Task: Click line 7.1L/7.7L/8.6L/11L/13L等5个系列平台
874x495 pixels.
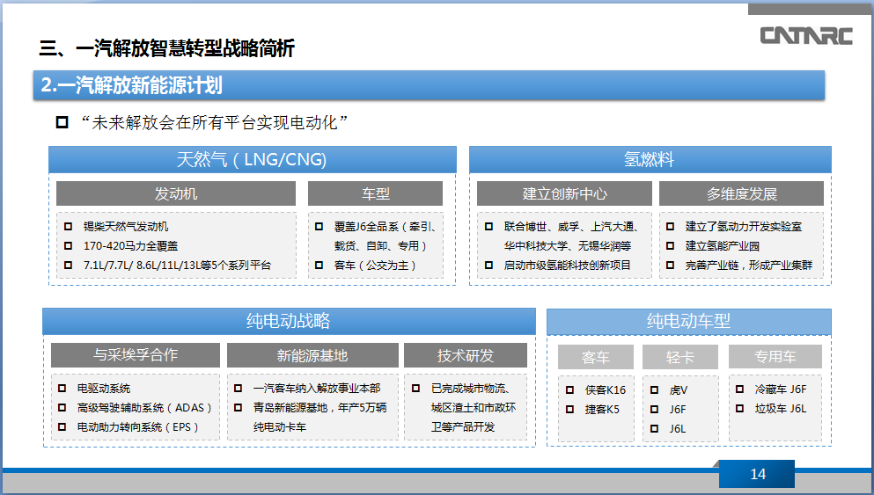Action: 177,266
